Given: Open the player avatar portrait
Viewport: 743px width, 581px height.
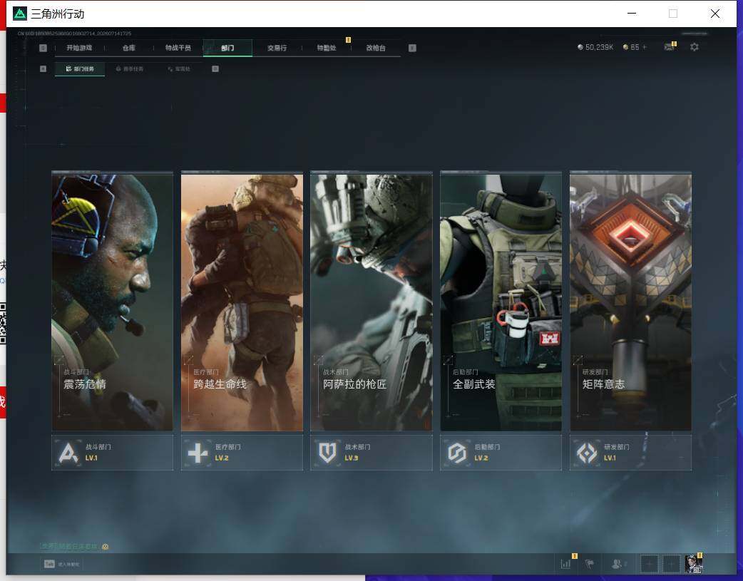Looking at the screenshot, I should pos(693,564).
